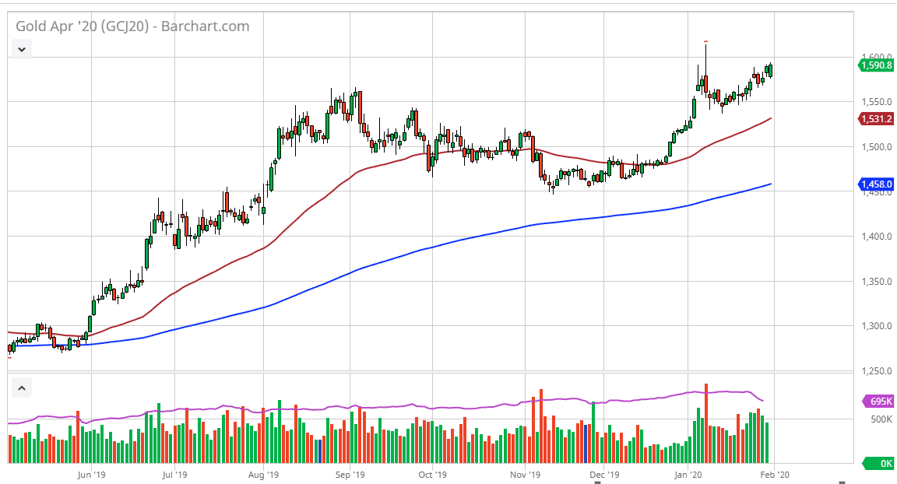Click the Nov '19 date axis label
This screenshot has width=897, height=484.
click(x=525, y=475)
